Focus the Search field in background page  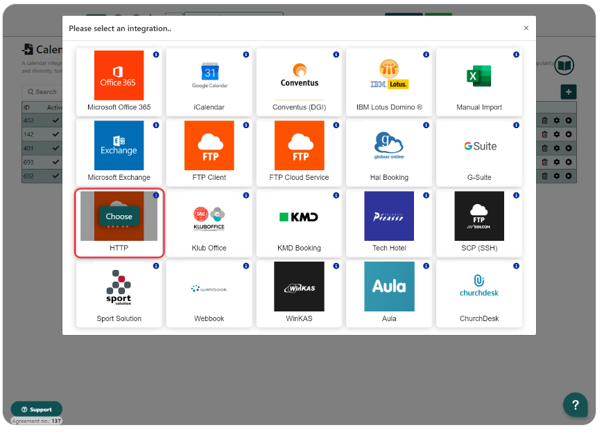[x=42, y=92]
